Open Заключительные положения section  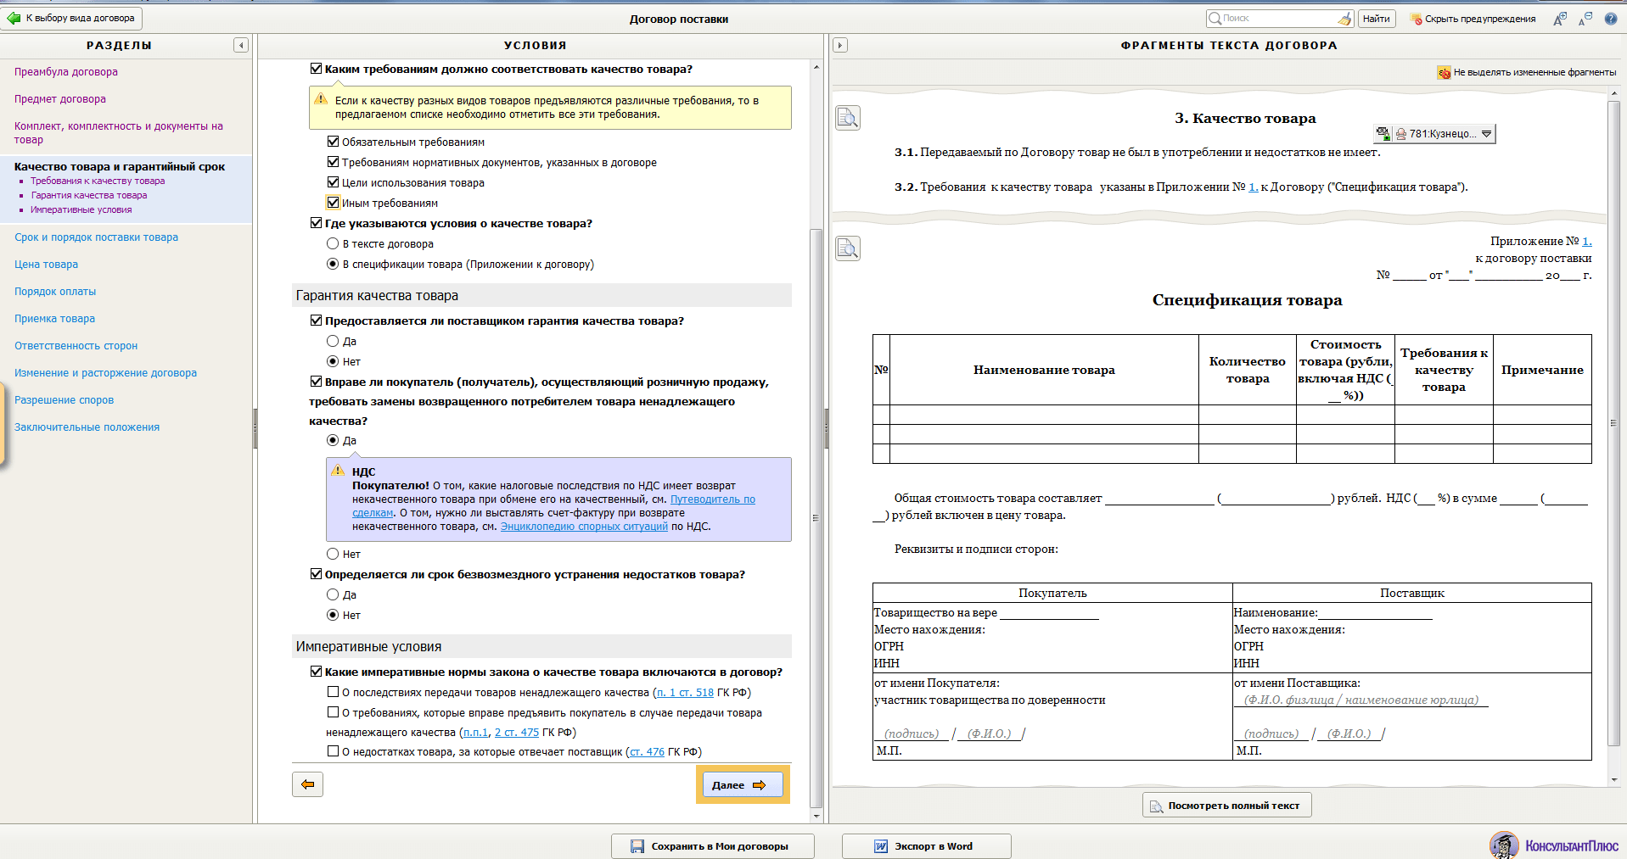(x=87, y=427)
